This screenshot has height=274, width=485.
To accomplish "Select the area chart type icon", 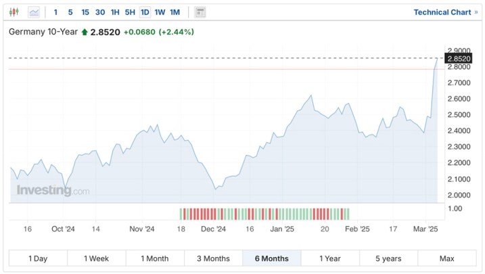I will 34,12.
